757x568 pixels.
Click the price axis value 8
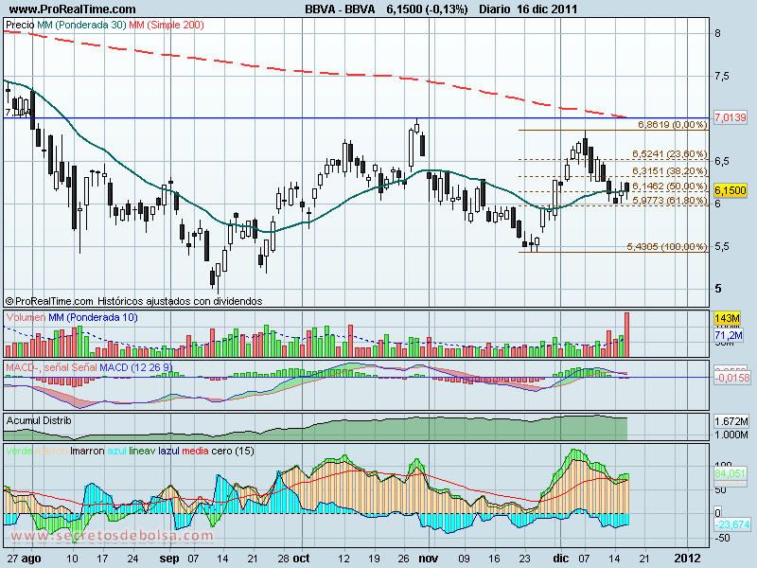[718, 33]
